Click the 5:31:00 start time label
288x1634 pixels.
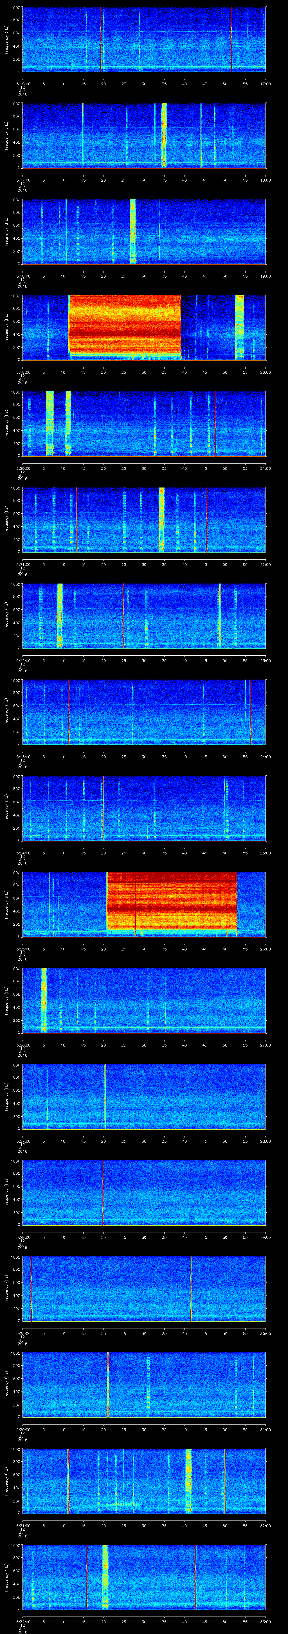pos(23,1526)
